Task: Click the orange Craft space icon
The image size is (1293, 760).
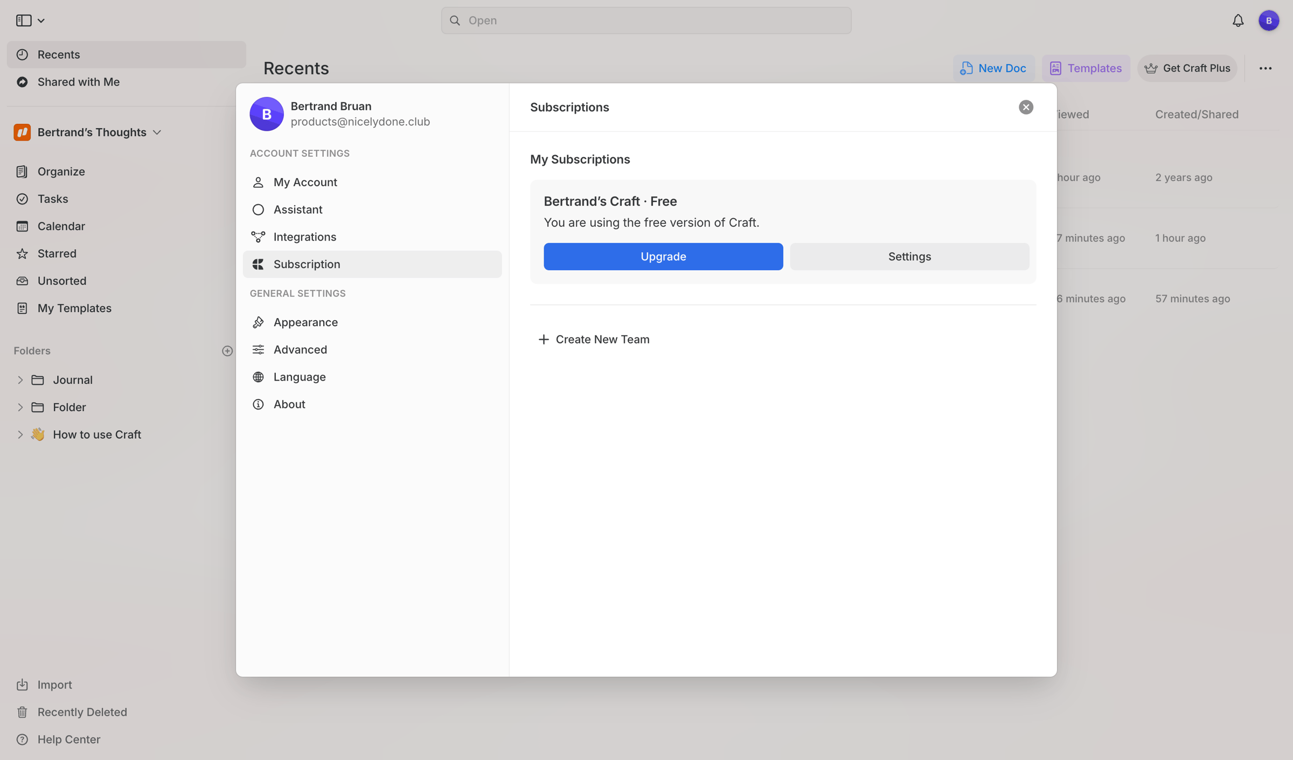Action: coord(22,132)
